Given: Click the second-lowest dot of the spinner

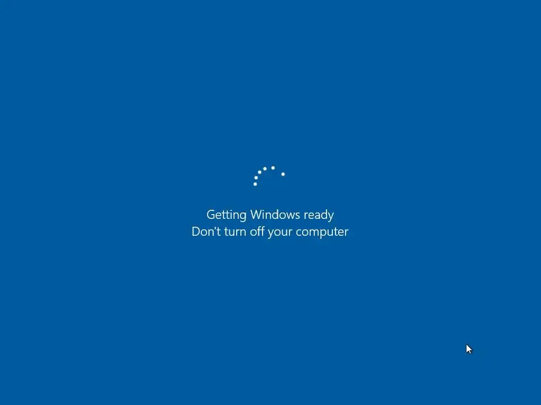Looking at the screenshot, I should pos(256,178).
